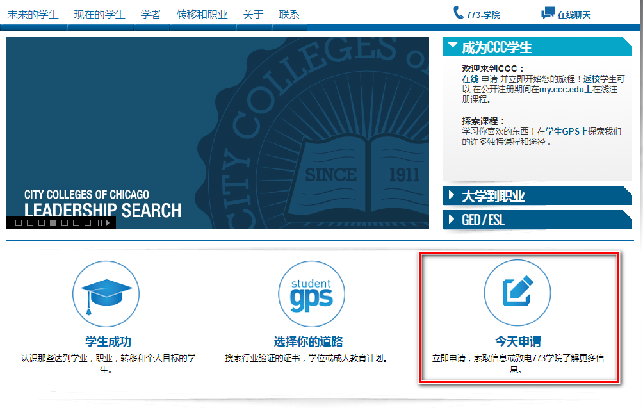Collapse the 成为CCC学生 panel
This screenshot has width=643, height=408.
click(x=537, y=47)
